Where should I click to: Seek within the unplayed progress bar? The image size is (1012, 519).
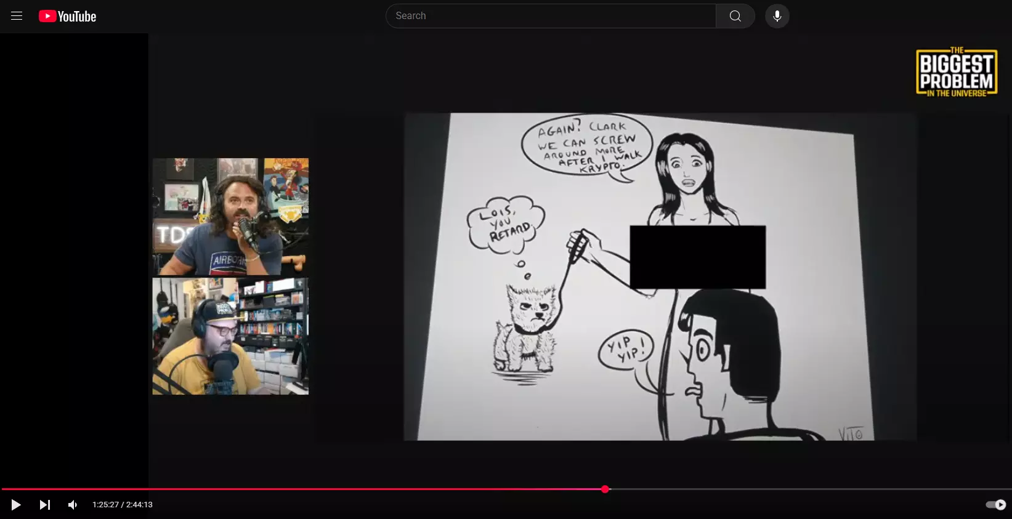click(810, 489)
